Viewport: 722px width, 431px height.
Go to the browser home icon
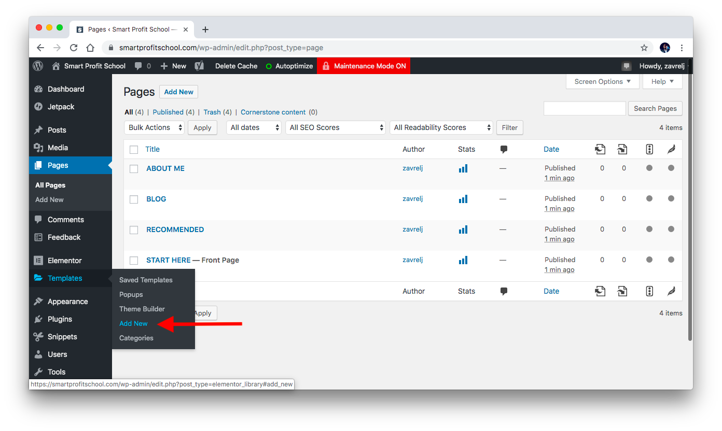90,48
